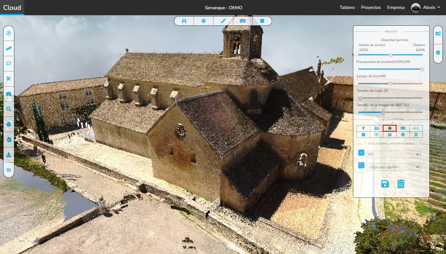Image resolution: width=446 pixels, height=254 pixels.
Task: Switch to the globe map view
Action: [204, 21]
